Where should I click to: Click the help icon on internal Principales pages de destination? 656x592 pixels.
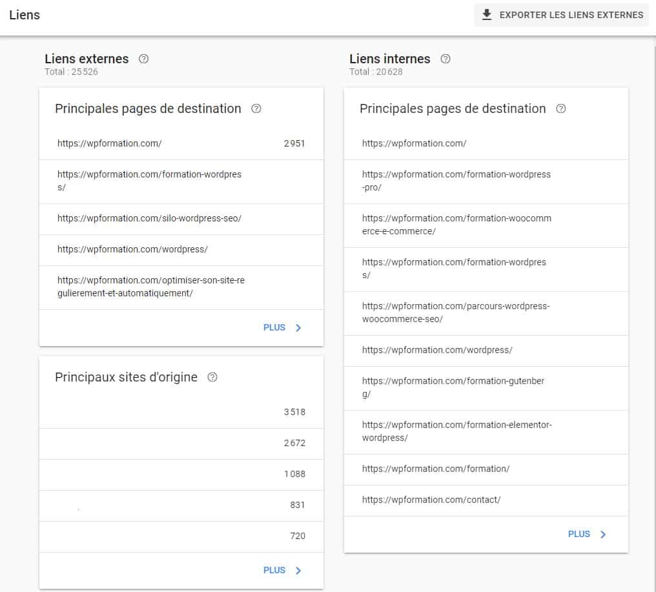[560, 108]
